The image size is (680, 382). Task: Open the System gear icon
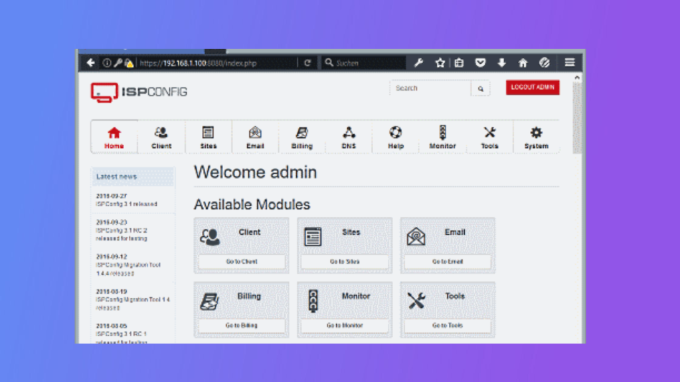click(x=537, y=133)
